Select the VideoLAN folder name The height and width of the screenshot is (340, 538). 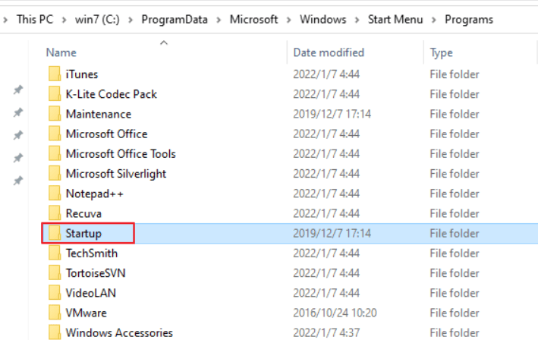coord(90,293)
